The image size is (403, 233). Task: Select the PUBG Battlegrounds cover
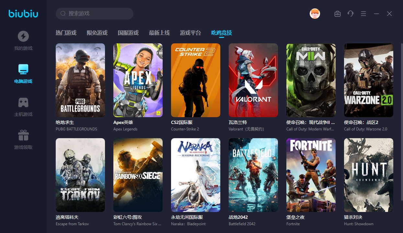(x=80, y=80)
